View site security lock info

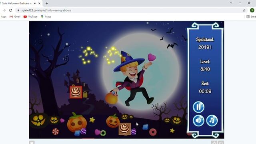18,10
